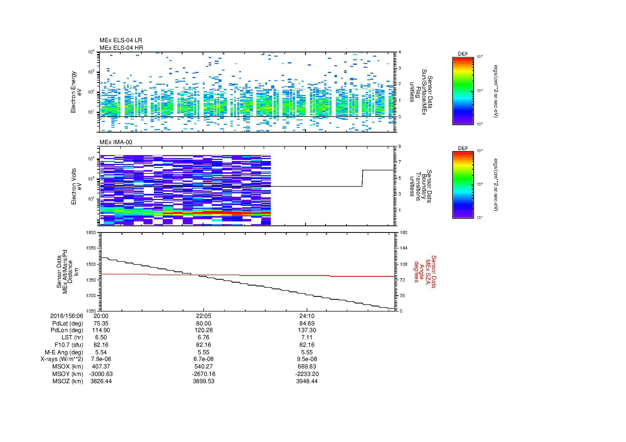Click MSOZ value 3826.44
Image resolution: width=626 pixels, height=442 pixels.
click(x=101, y=381)
